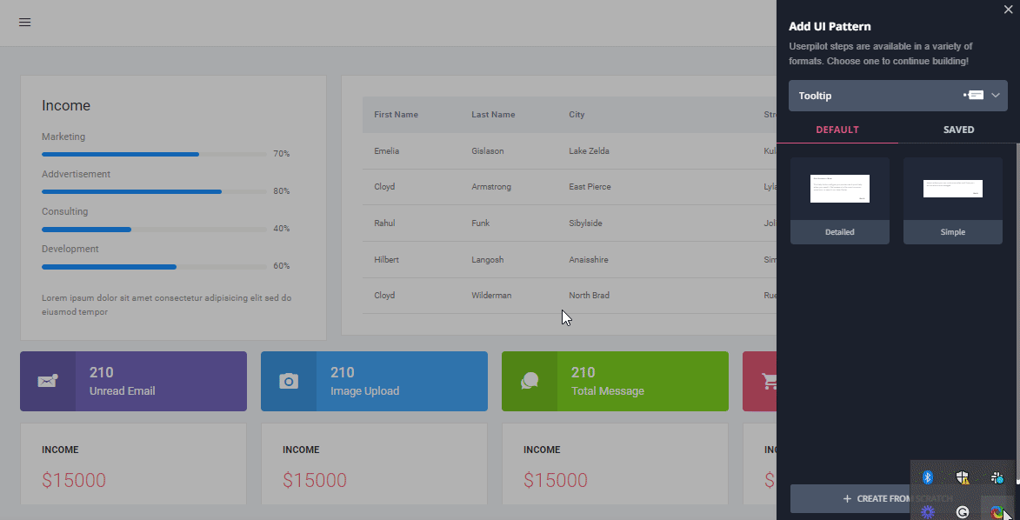The image size is (1020, 520).
Task: Click the Add UI Pattern heading
Action: 830,27
